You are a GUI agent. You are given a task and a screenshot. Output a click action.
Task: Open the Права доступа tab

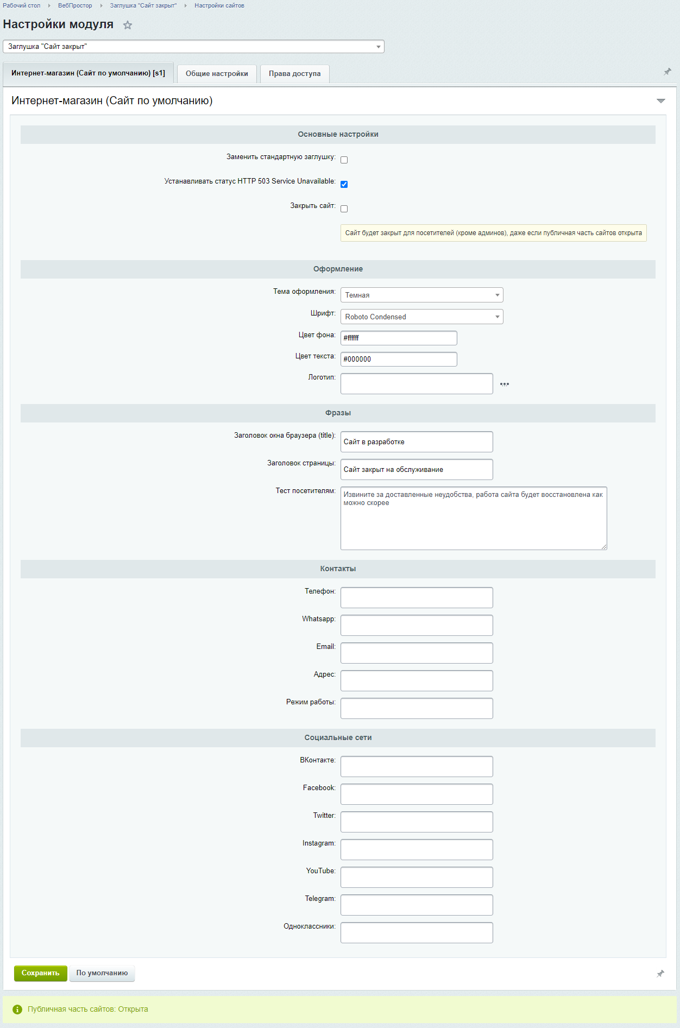[294, 74]
